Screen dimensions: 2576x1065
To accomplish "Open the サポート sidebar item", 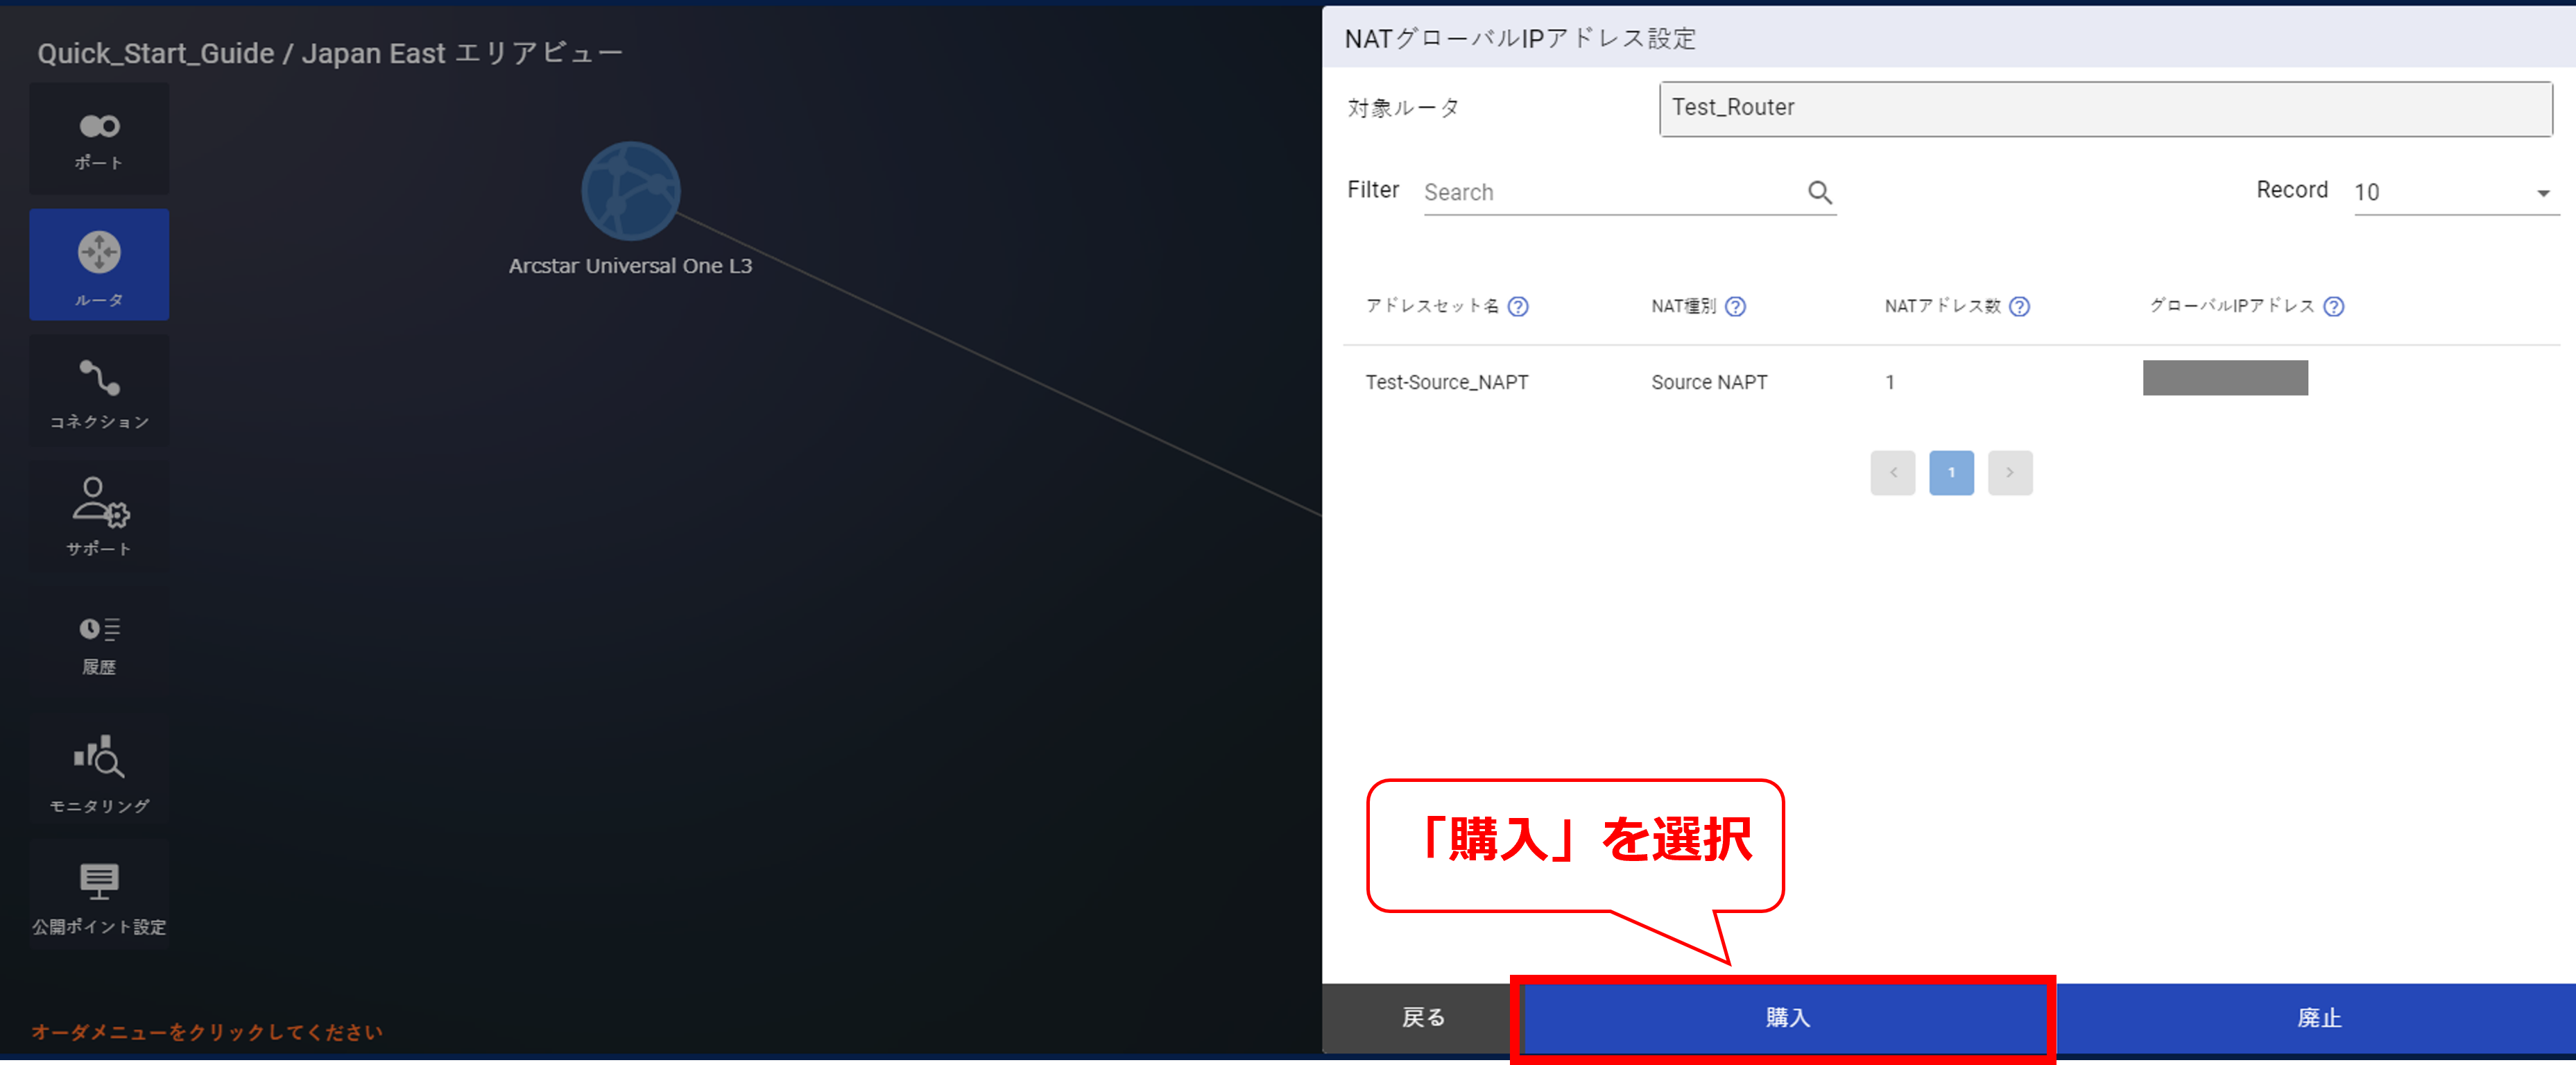I will click(99, 517).
